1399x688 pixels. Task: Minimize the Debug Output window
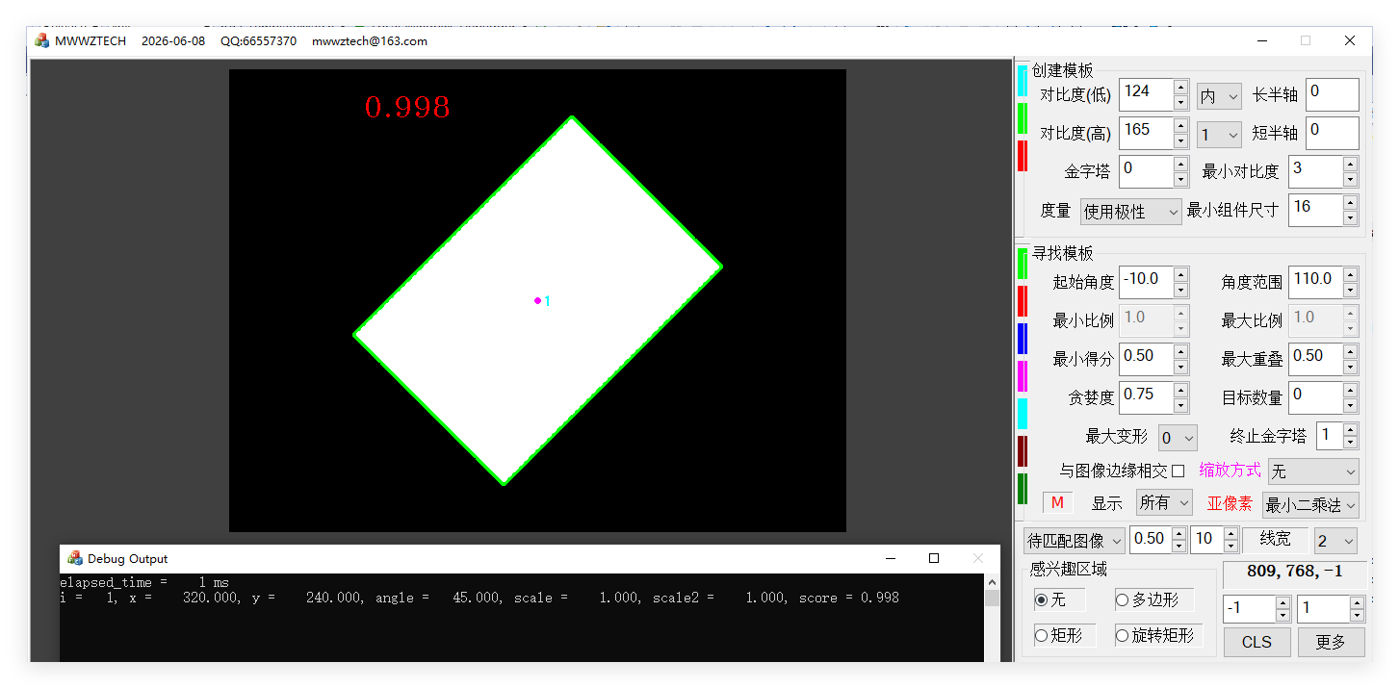pos(889,558)
